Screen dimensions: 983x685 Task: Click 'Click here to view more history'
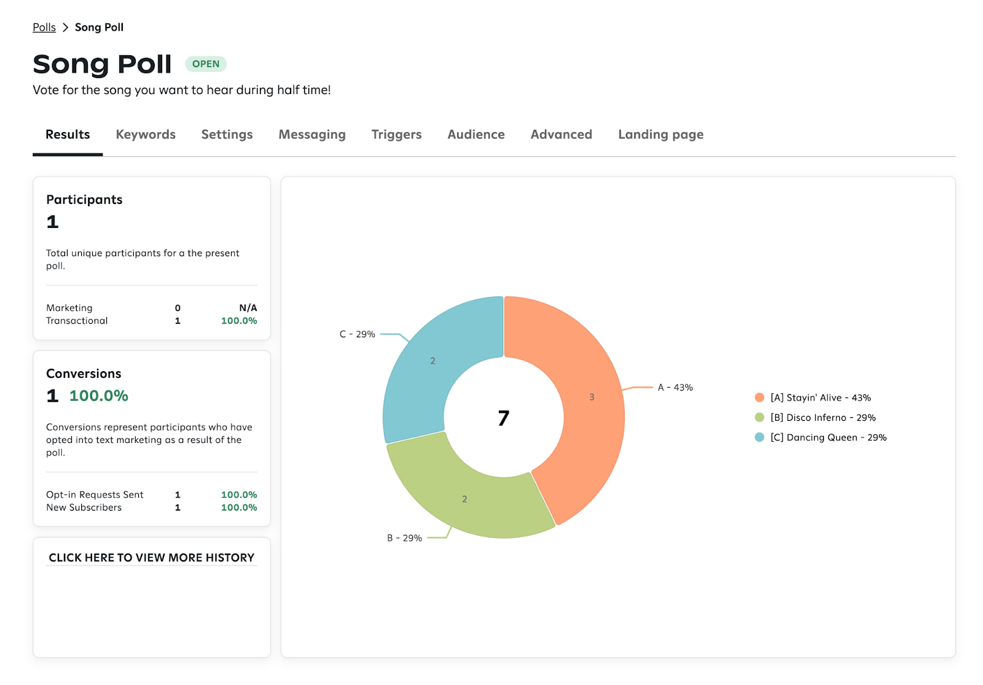click(152, 558)
